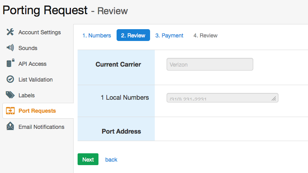Click the checkmark icon for List Validation
Screen dimensions: 308x173
(x=10, y=80)
